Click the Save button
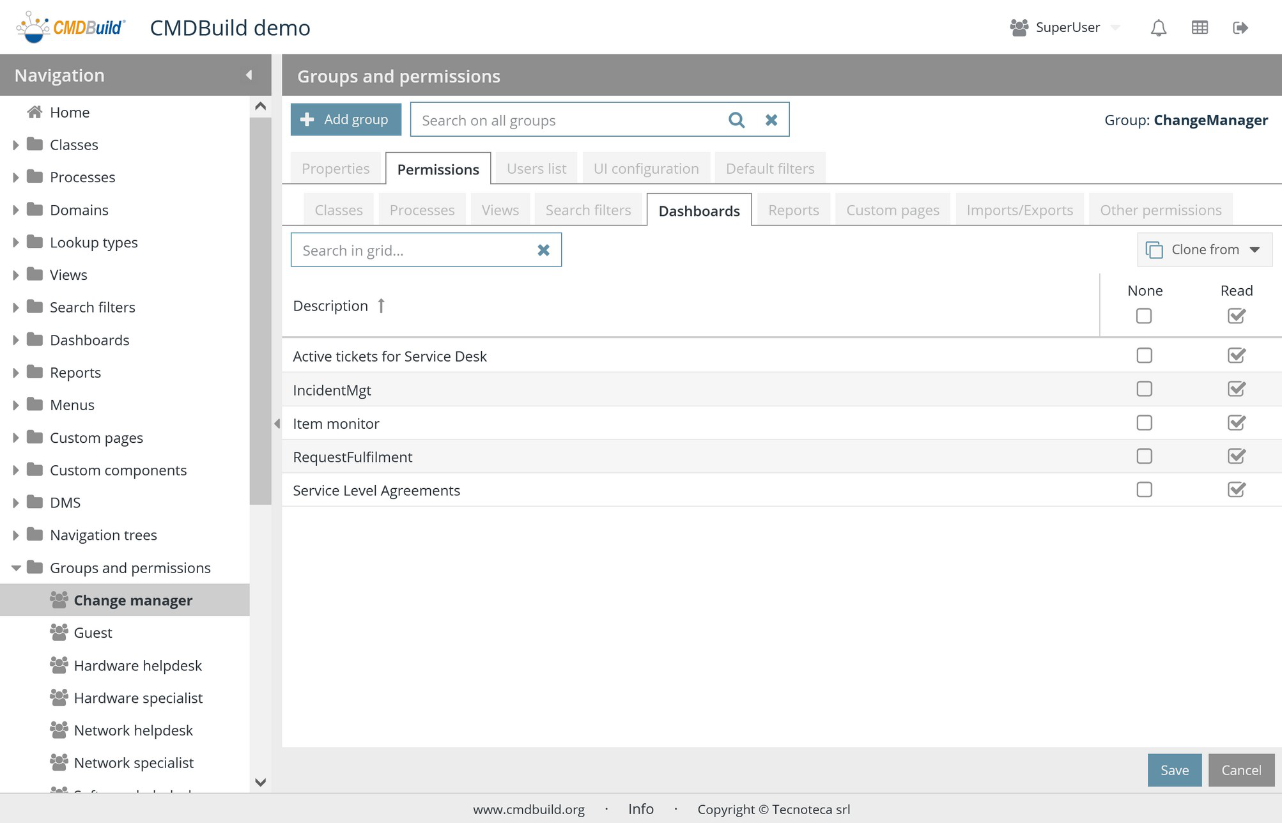 (x=1174, y=770)
